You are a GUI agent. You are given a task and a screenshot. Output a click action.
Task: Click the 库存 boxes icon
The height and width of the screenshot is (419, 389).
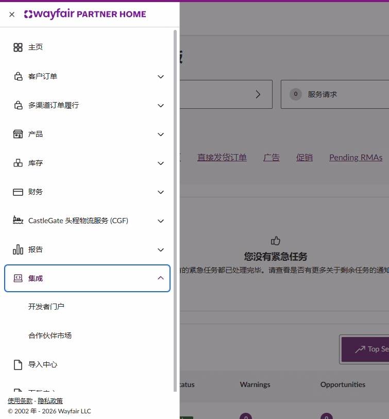[x=18, y=163]
